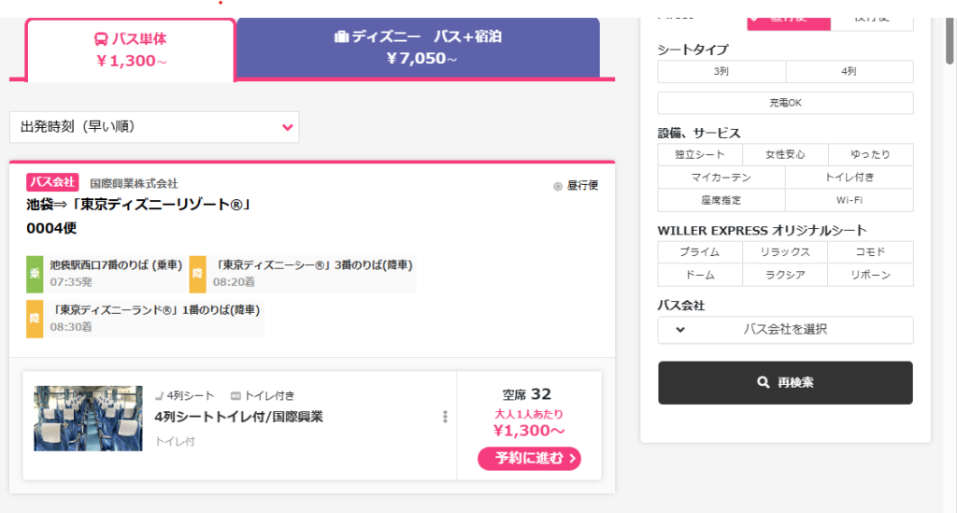Click the 4列シート seat icon

point(159,396)
